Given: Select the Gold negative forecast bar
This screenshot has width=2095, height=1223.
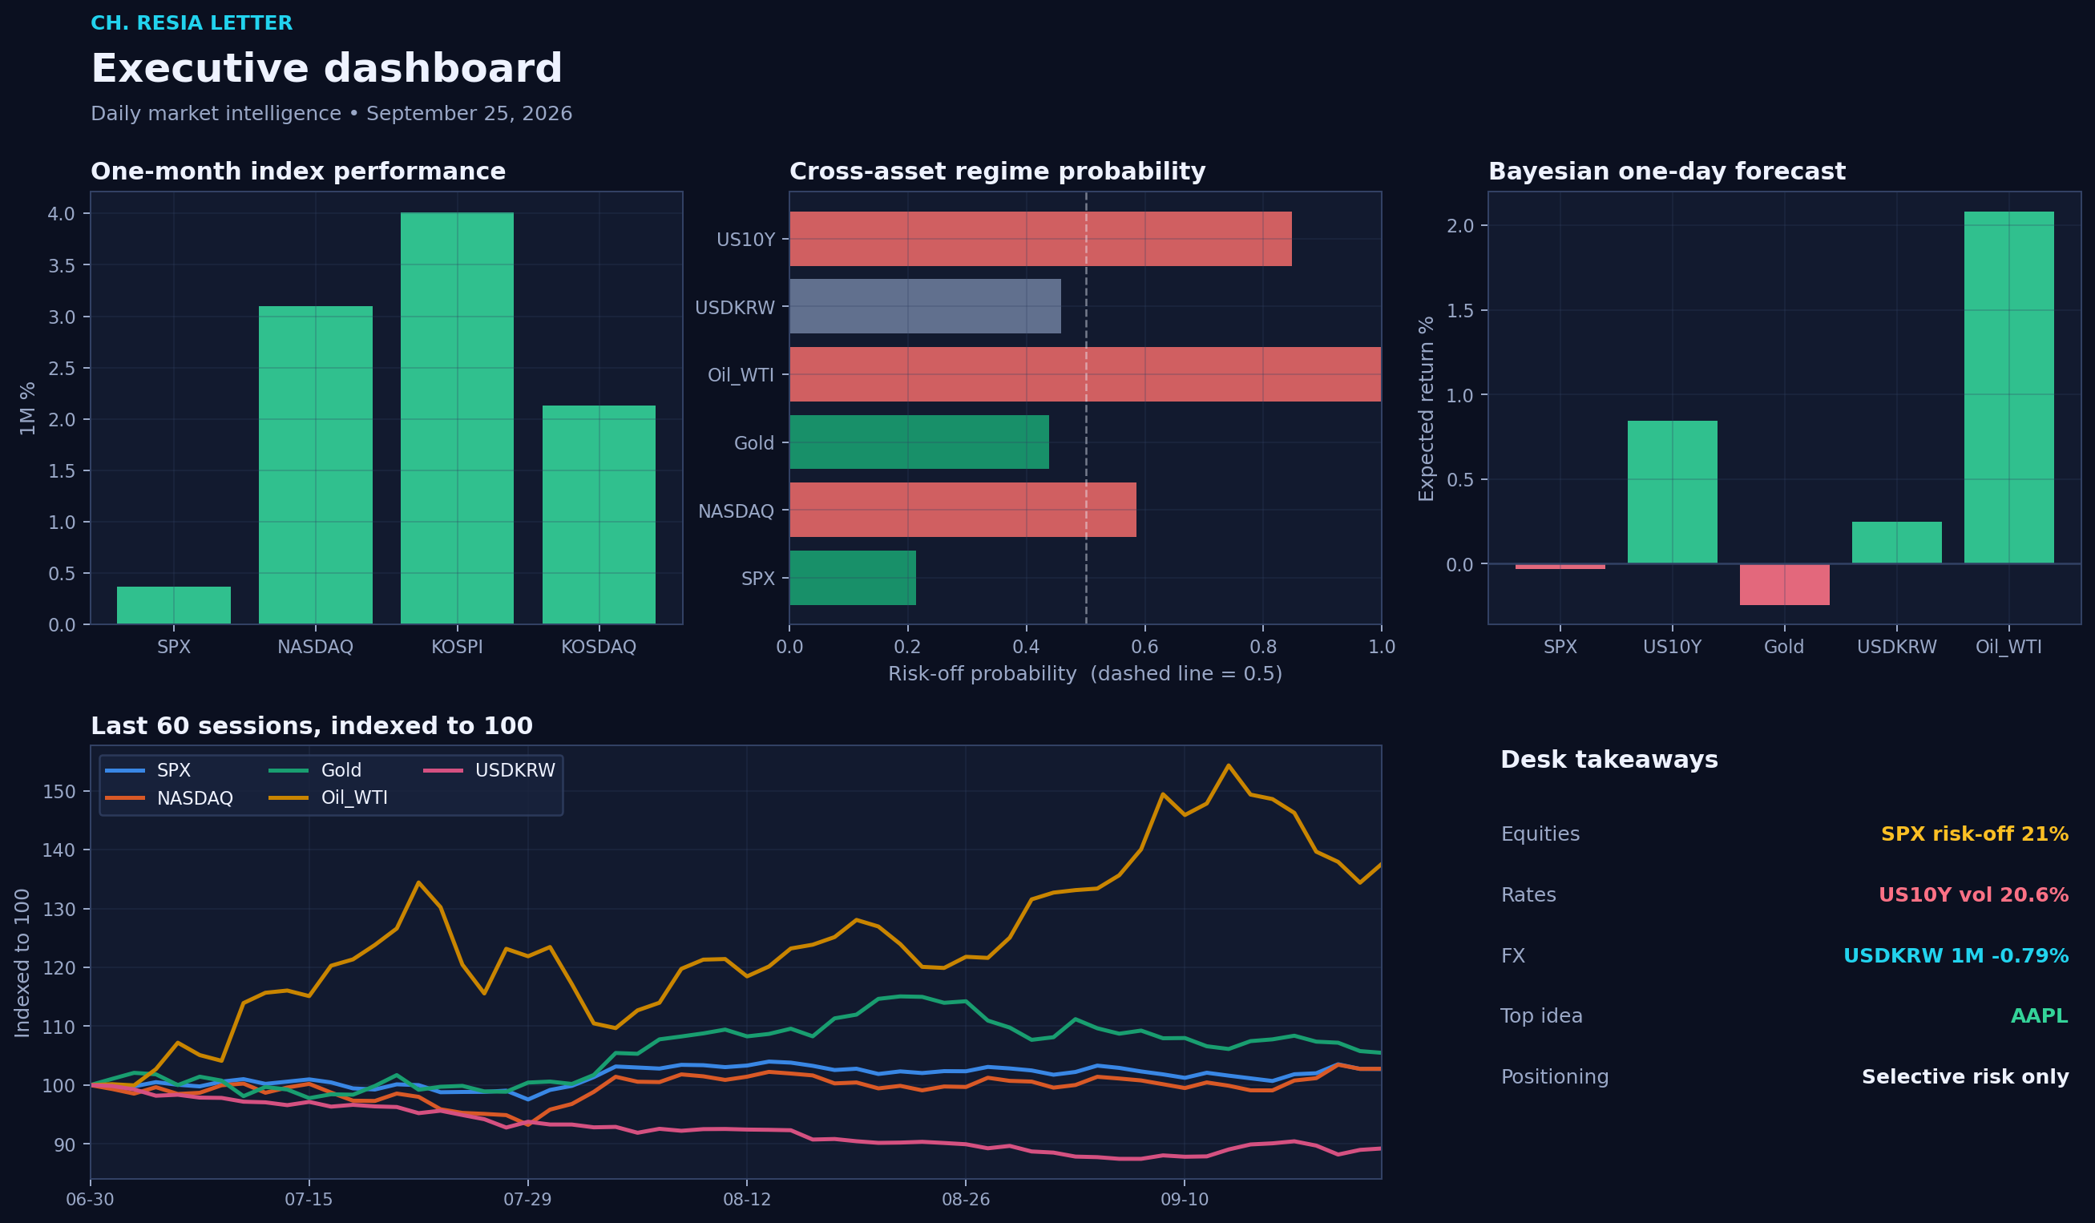Looking at the screenshot, I should tap(1784, 584).
